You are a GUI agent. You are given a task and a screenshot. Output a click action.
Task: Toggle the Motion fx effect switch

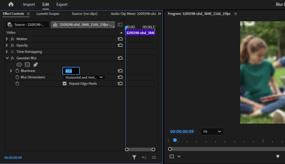[x=12, y=39]
